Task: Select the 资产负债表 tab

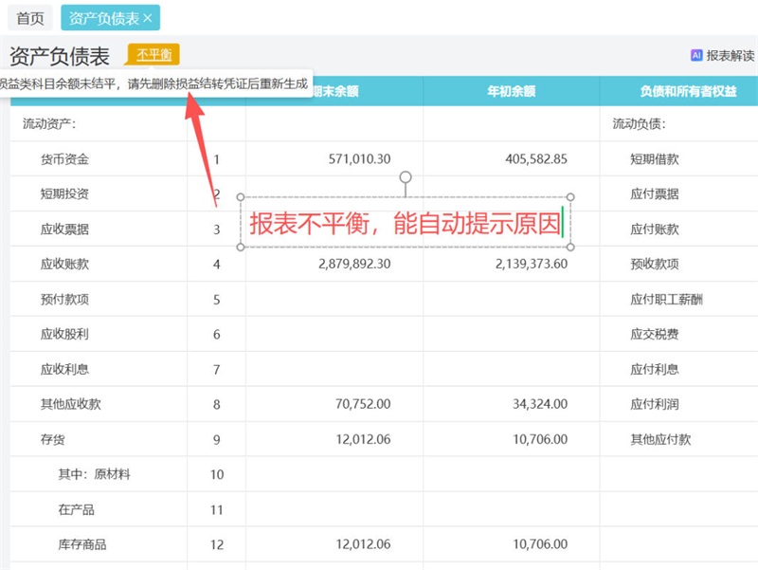Action: [102, 18]
